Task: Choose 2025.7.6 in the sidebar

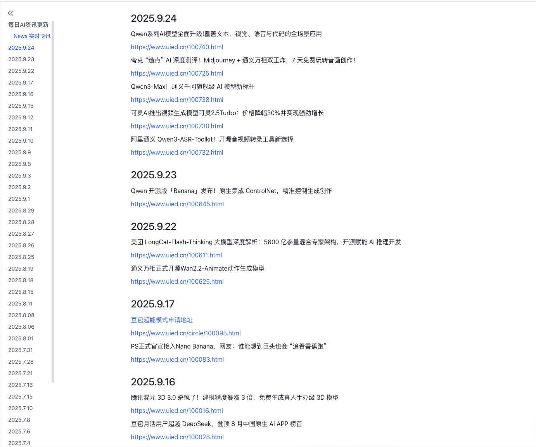Action: [19, 431]
